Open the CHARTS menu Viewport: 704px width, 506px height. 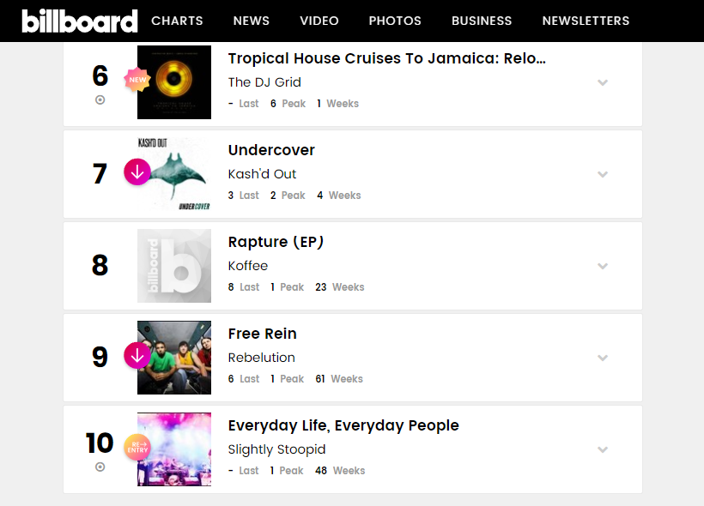point(177,21)
